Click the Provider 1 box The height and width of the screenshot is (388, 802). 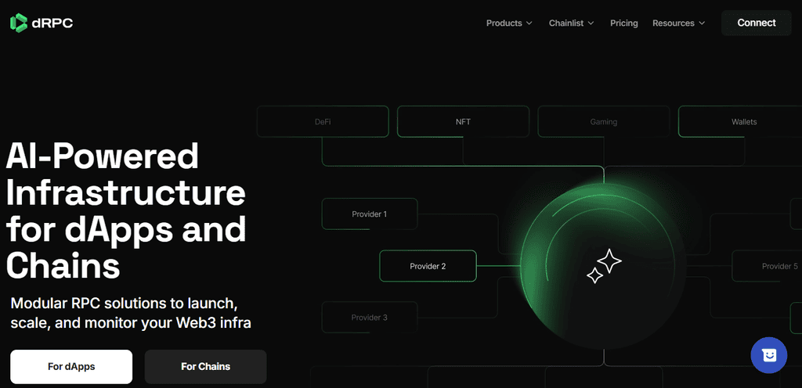pyautogui.click(x=370, y=214)
